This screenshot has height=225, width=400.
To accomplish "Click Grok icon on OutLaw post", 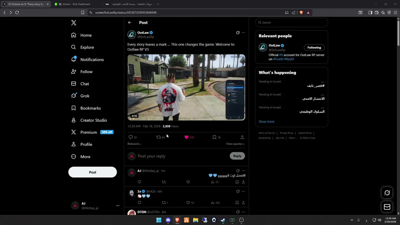I will (x=238, y=32).
